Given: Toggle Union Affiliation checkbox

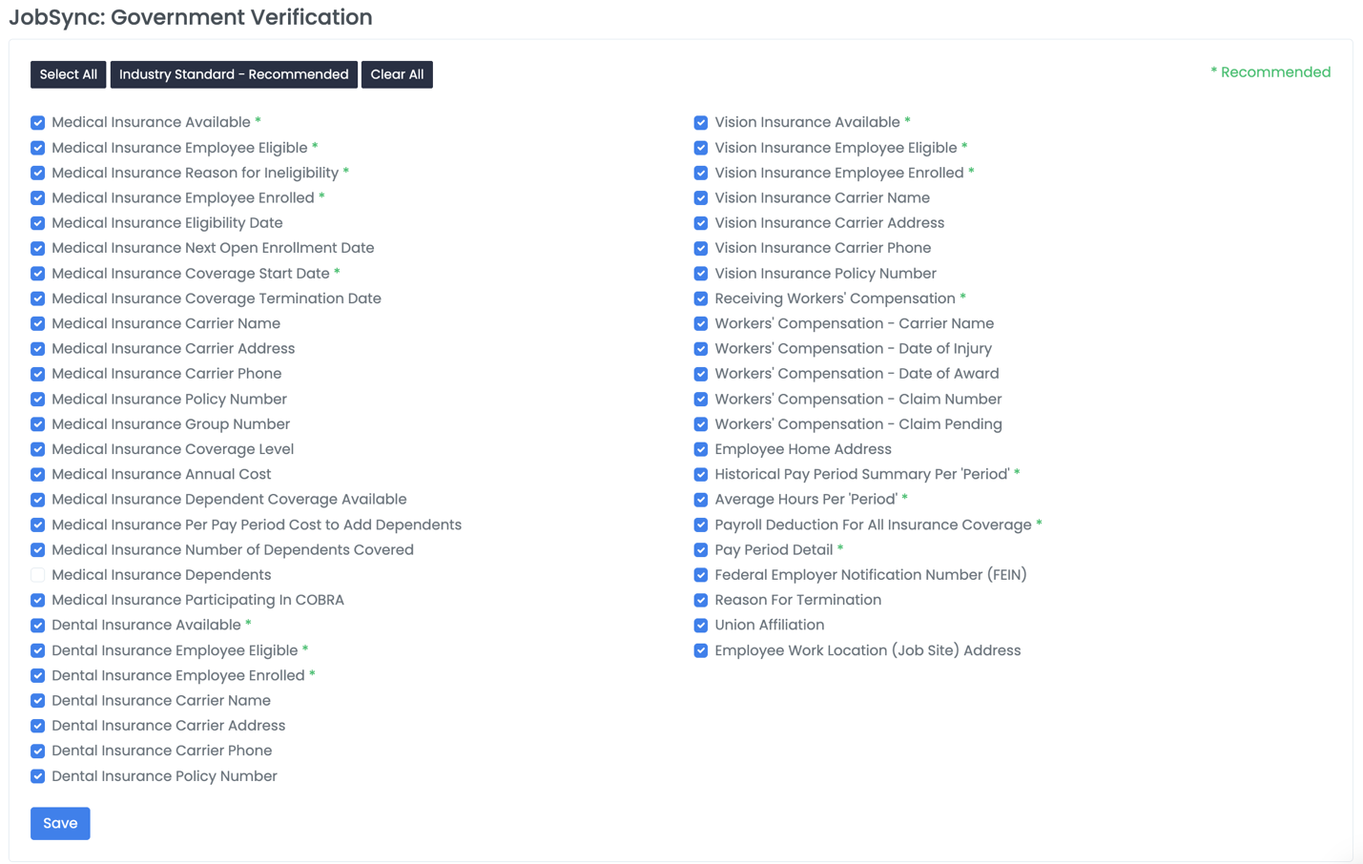Looking at the screenshot, I should click(x=701, y=626).
